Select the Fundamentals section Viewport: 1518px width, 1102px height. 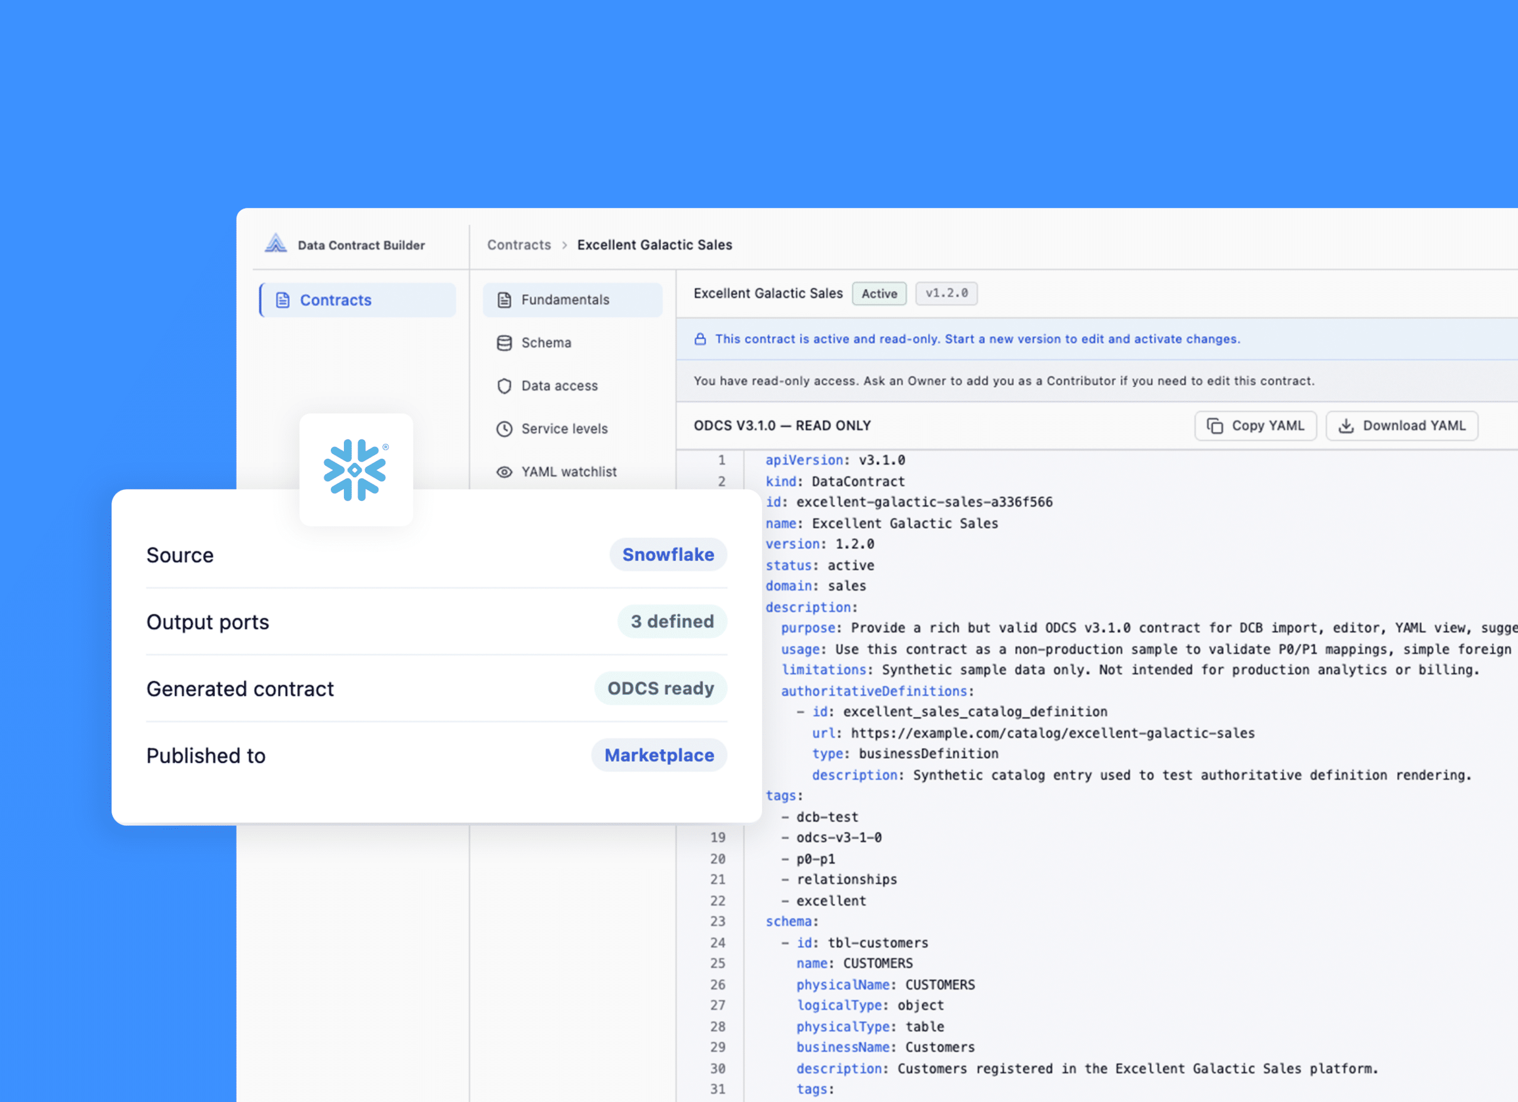click(x=572, y=300)
